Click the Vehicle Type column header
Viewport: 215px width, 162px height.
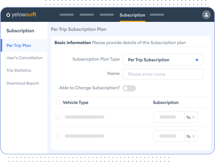click(75, 103)
